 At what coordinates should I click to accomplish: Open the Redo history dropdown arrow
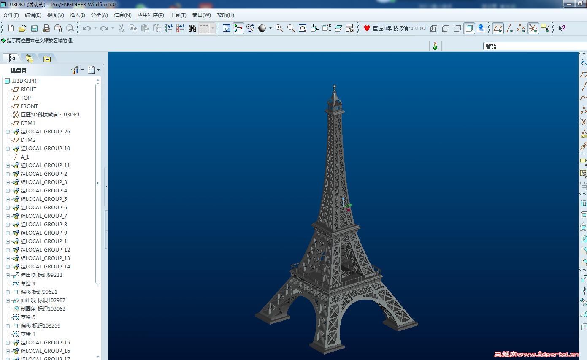[x=113, y=28]
